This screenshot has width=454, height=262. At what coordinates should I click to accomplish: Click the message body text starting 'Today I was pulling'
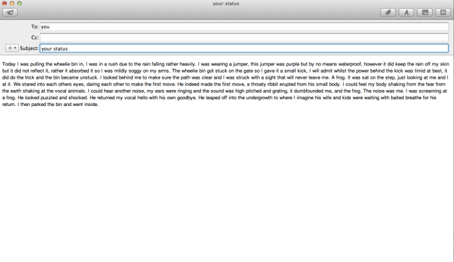[x=226, y=84]
